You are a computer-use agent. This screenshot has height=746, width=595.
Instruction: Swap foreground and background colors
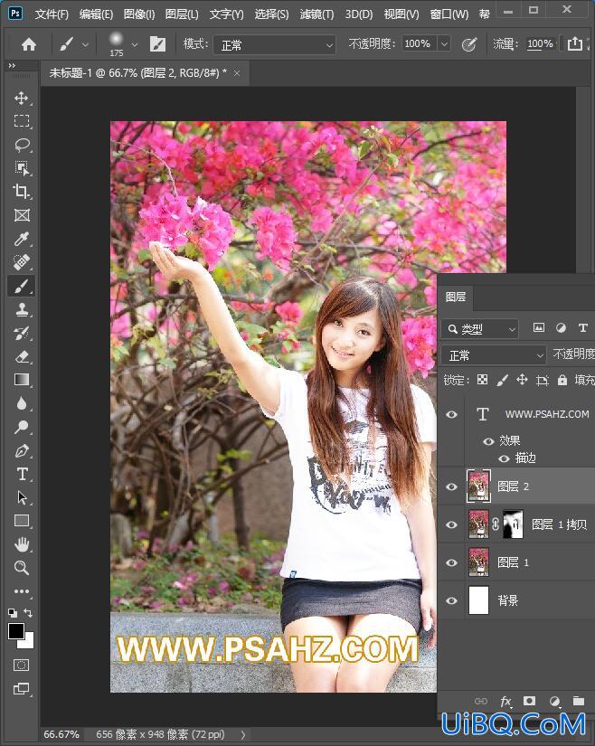coord(28,613)
